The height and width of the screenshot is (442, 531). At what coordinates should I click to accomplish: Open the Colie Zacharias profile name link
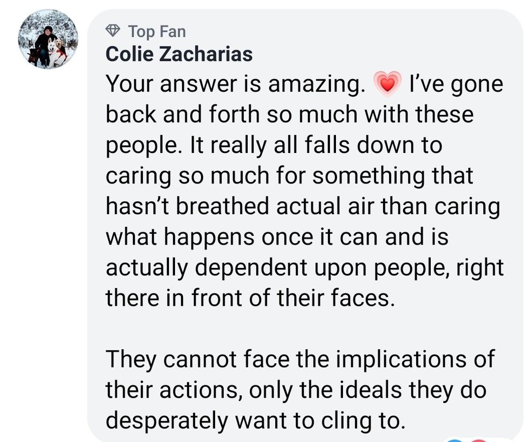tap(179, 54)
